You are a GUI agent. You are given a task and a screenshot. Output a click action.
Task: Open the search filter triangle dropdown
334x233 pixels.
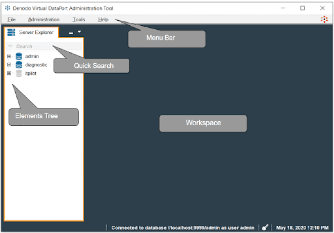click(10, 46)
